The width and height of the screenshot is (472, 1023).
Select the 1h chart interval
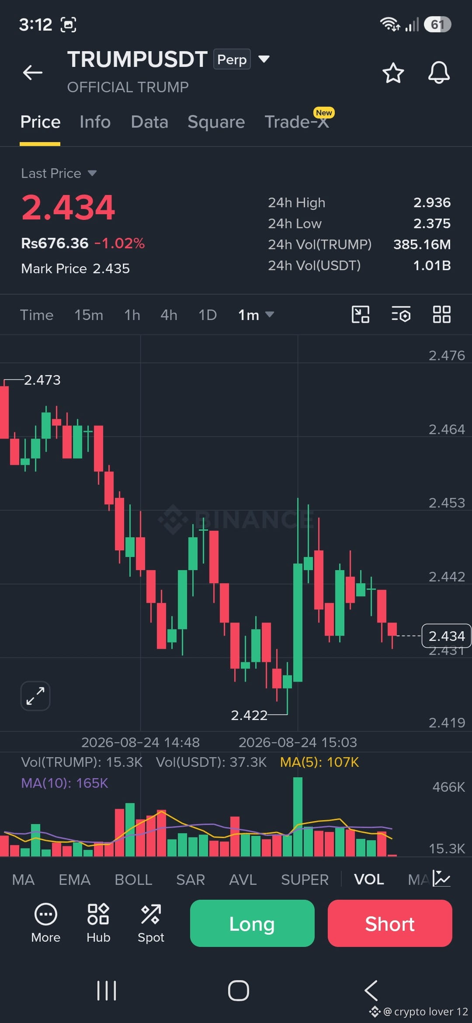click(x=132, y=315)
